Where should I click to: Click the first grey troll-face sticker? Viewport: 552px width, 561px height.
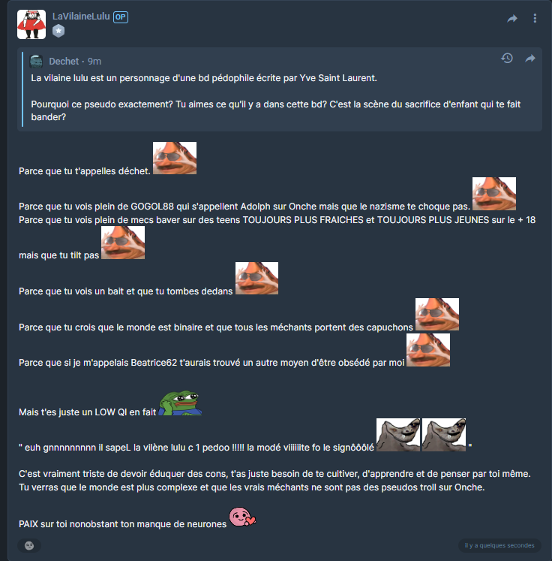click(398, 435)
